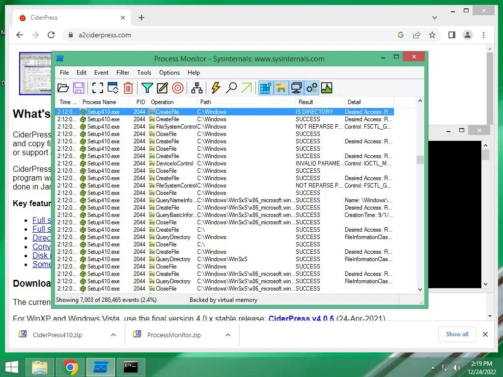Open the CiderPress410.zip download
This screenshot has width=503, height=377.
57,335
